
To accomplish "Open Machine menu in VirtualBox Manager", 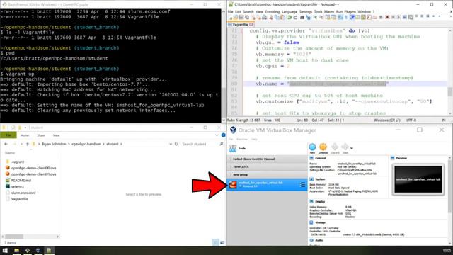I will click(242, 139).
